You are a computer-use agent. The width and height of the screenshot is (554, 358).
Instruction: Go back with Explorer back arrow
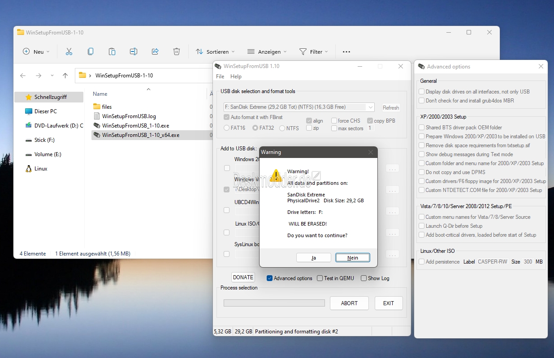[23, 76]
